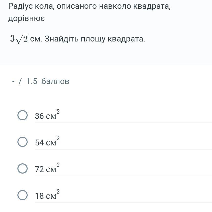The width and height of the screenshot is (212, 212).
Task: Select the 36 см² radio button
Action: (x=23, y=115)
